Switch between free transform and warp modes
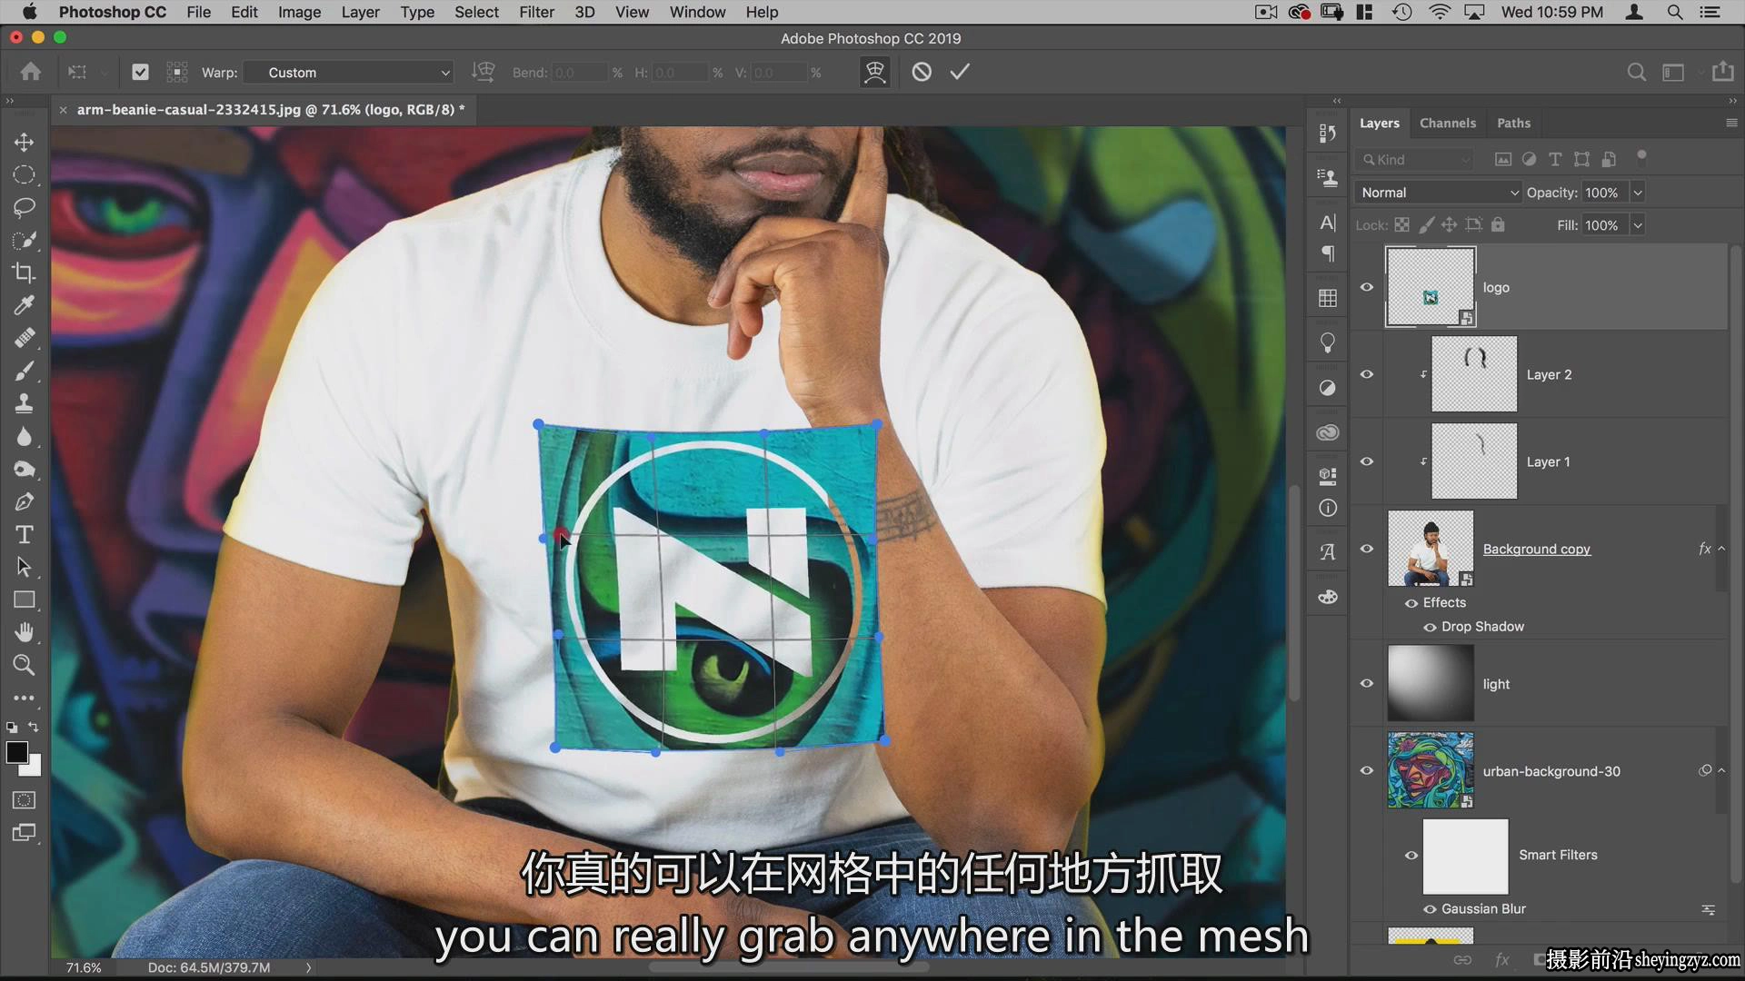This screenshot has height=981, width=1745. point(874,72)
